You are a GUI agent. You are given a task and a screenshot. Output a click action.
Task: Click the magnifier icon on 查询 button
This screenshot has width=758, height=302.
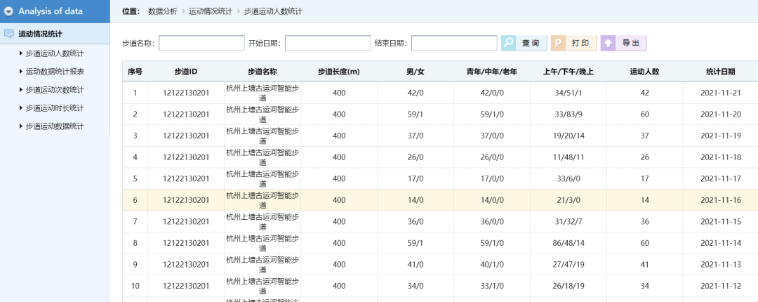click(x=509, y=43)
